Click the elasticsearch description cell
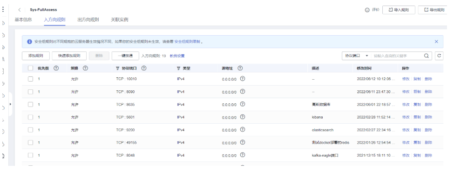This screenshot has width=454, height=170. (323, 130)
